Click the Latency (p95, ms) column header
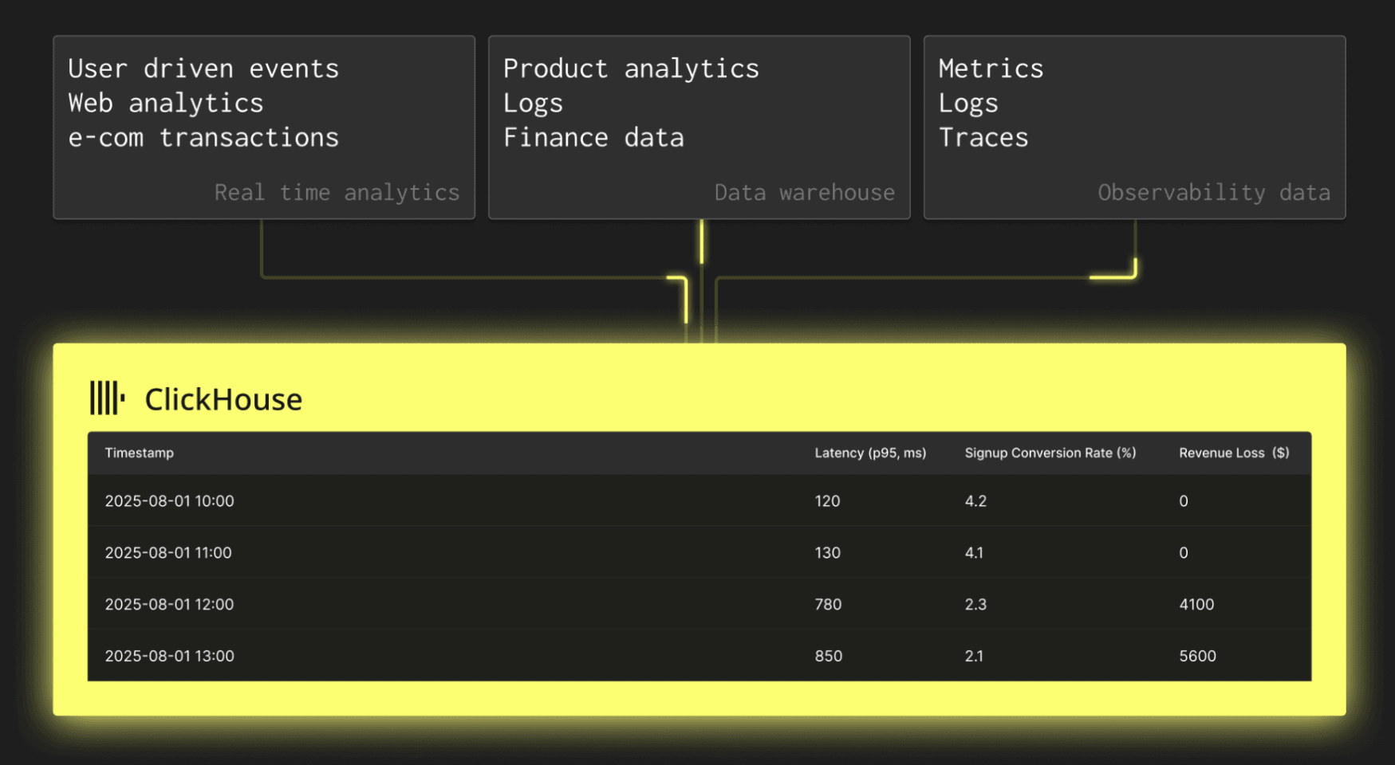This screenshot has height=765, width=1395. 870,453
